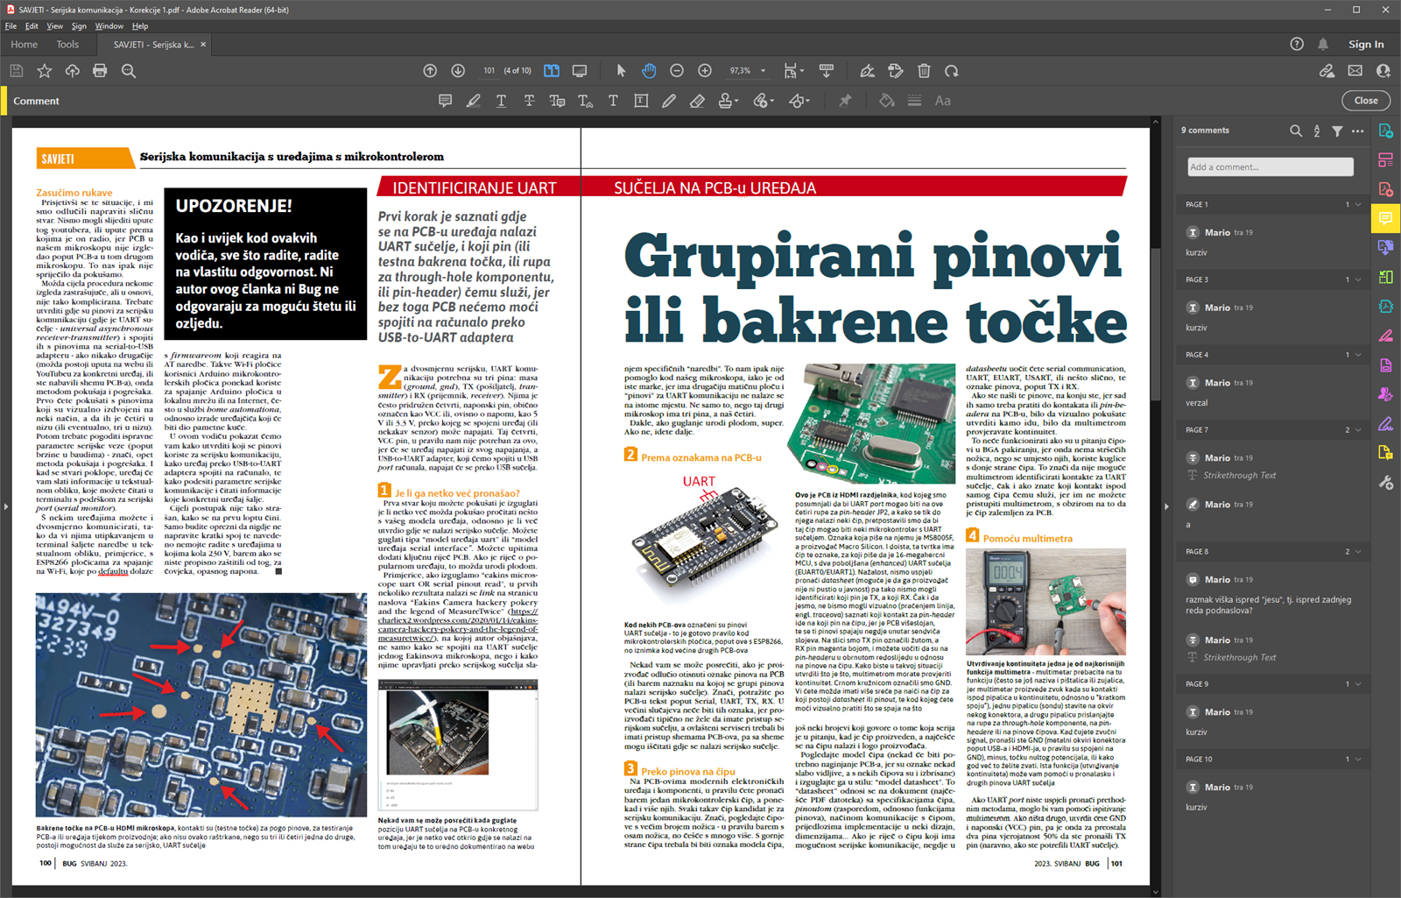Screen dimensions: 1401x898
Task: Collapse the PAGE 10 comments group
Action: tap(1358, 760)
